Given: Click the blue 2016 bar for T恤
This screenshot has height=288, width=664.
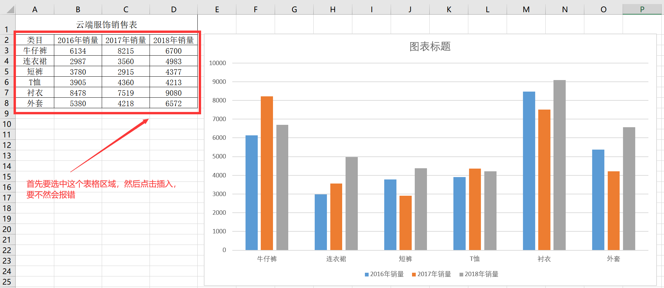Looking at the screenshot, I should (460, 213).
